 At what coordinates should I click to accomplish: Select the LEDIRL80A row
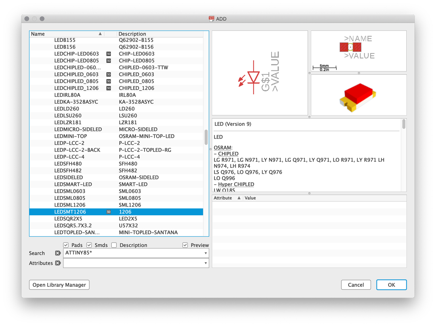click(x=116, y=95)
